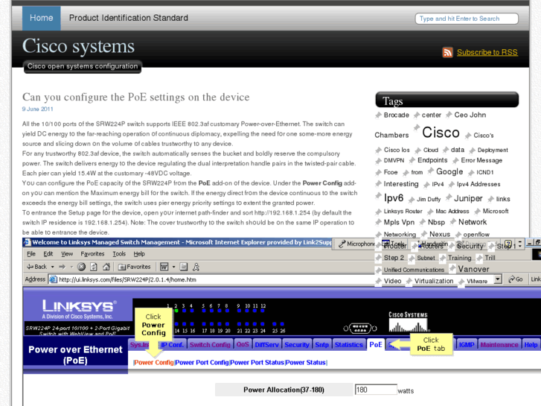
Task: Open the Power Status sub-link
Action: pos(306,363)
